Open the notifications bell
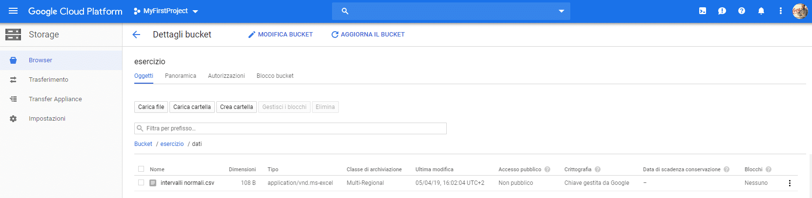Image resolution: width=812 pixels, height=198 pixels. (761, 11)
